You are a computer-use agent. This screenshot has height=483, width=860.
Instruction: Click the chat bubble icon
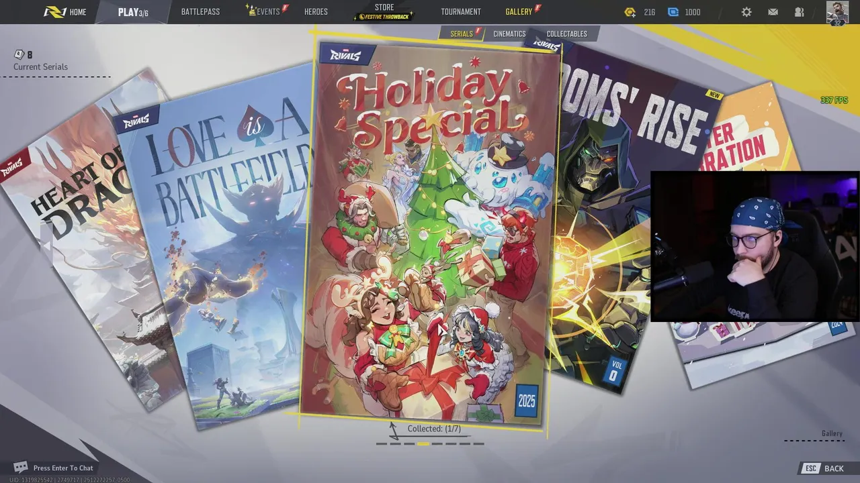(x=21, y=467)
